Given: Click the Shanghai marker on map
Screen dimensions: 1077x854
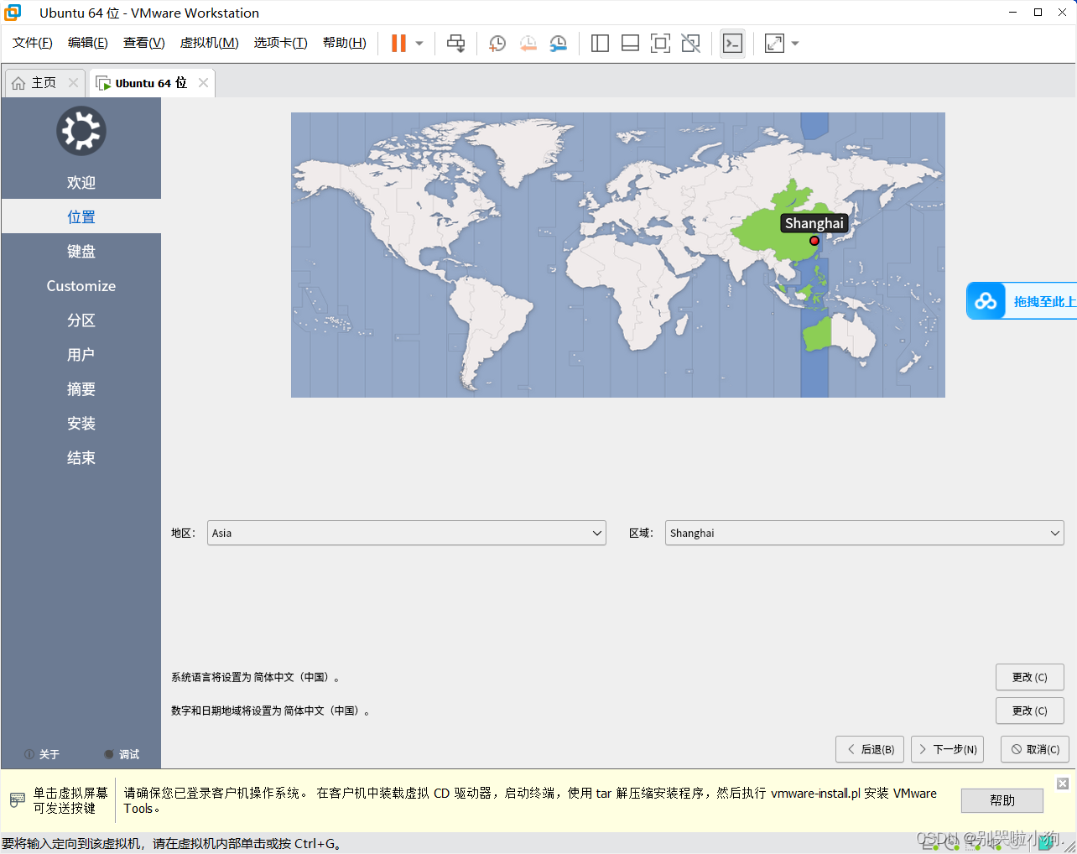Looking at the screenshot, I should pyautogui.click(x=814, y=241).
